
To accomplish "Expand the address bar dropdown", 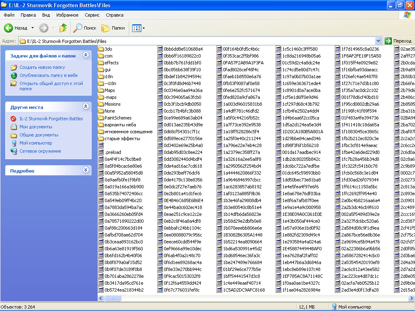I will tap(378, 41).
